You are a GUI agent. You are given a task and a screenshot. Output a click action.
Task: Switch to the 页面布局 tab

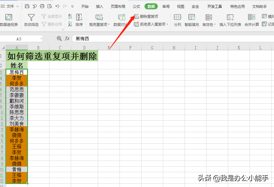point(118,6)
